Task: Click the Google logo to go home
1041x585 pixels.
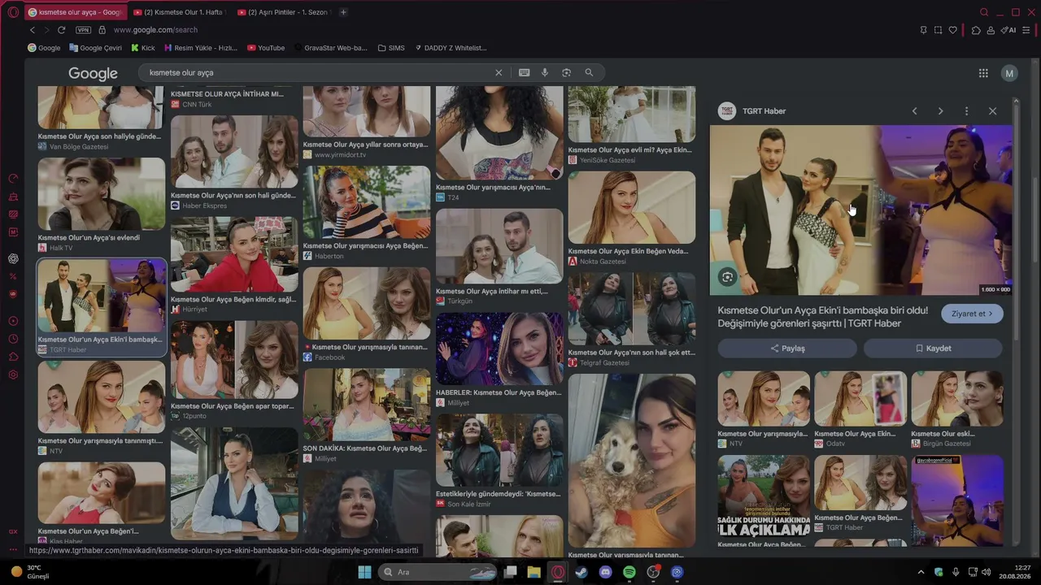Action: pos(93,73)
